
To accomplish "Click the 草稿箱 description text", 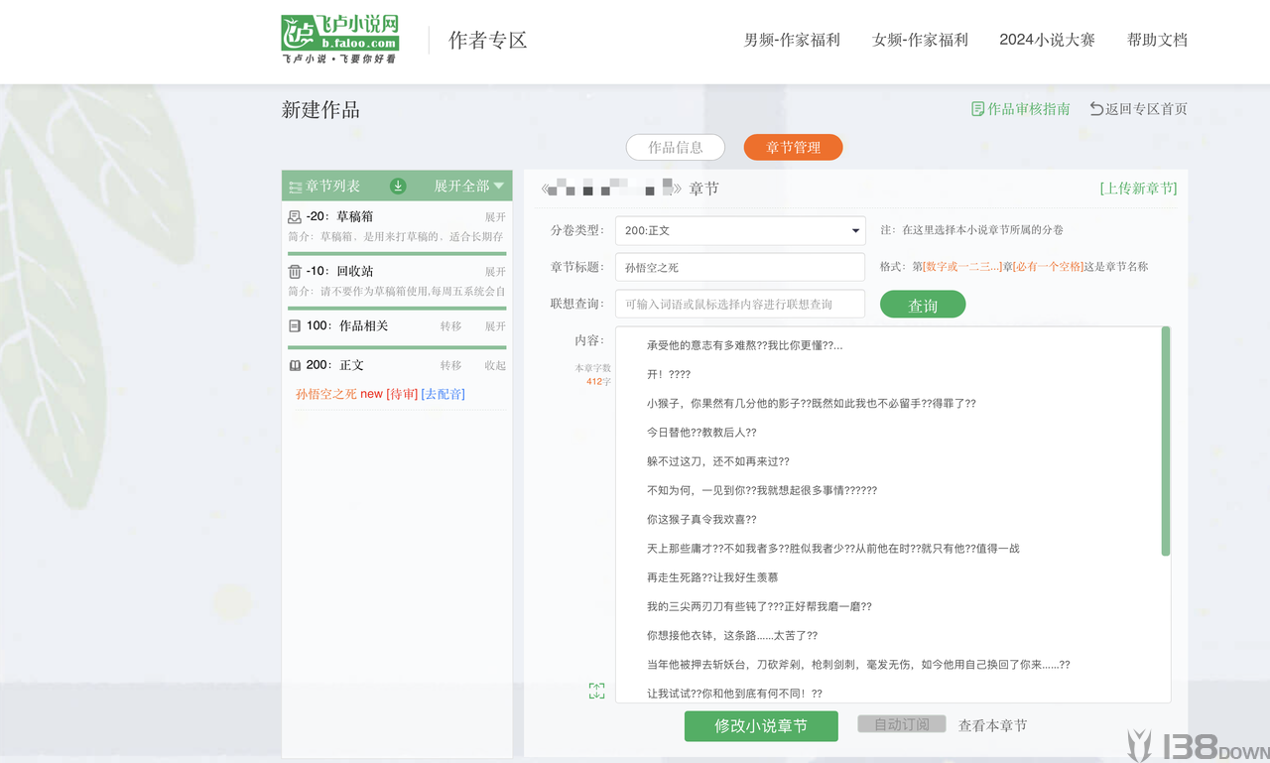I will [x=396, y=237].
